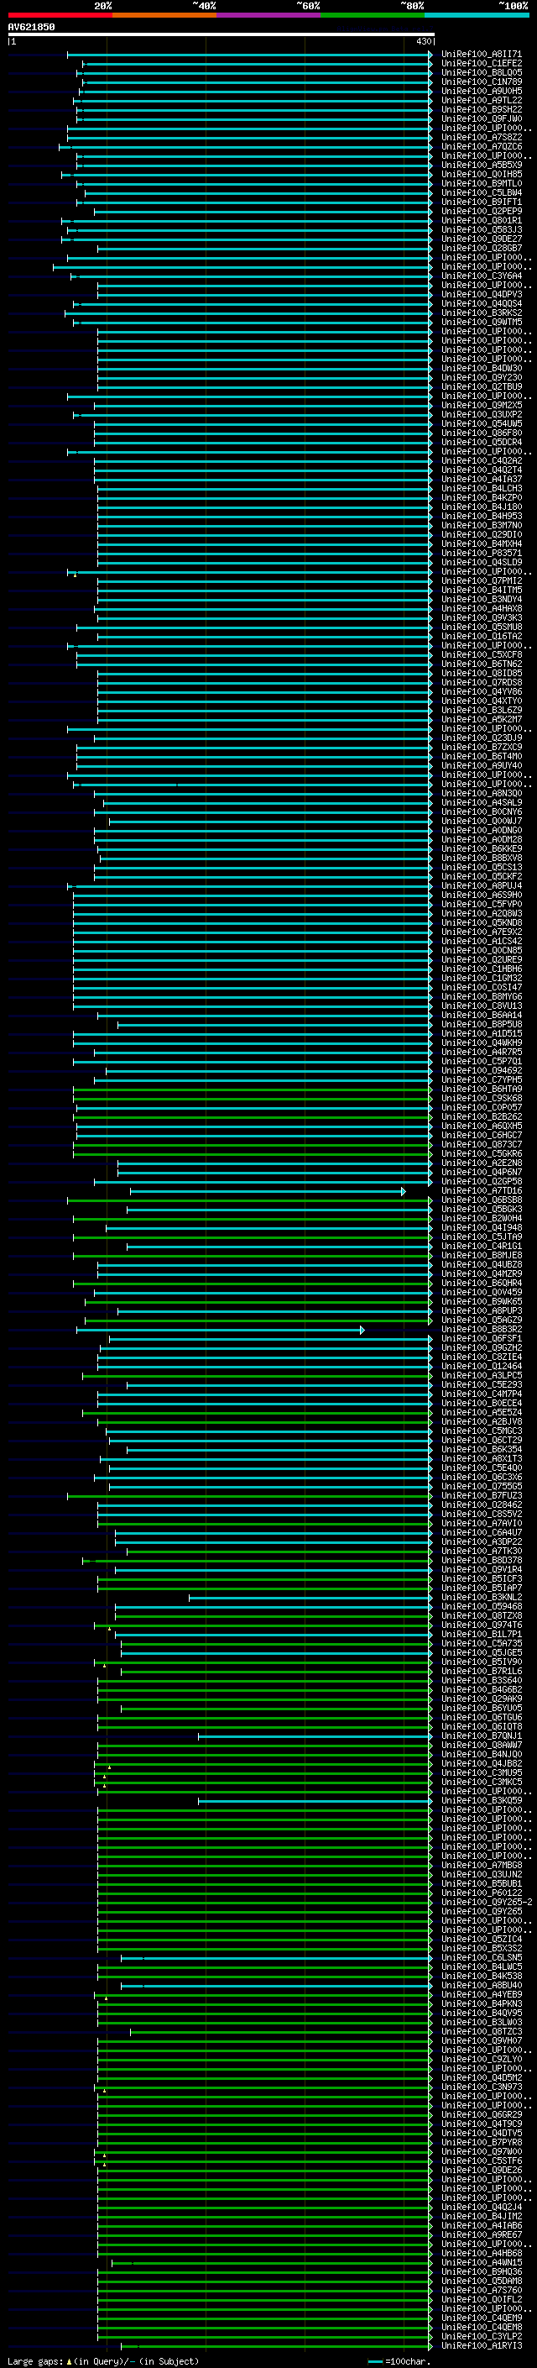Image resolution: width=537 pixels, height=2368 pixels.
Task: Select hit label UniRef100_B8P5U8
Action: pyautogui.click(x=481, y=1025)
